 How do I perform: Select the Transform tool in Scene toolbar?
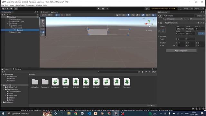click(x=43, y=34)
